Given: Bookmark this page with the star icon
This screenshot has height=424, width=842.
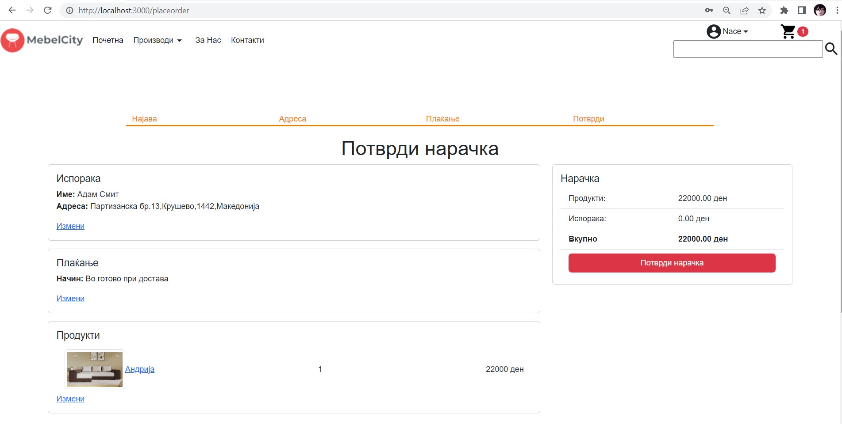Looking at the screenshot, I should pyautogui.click(x=762, y=11).
